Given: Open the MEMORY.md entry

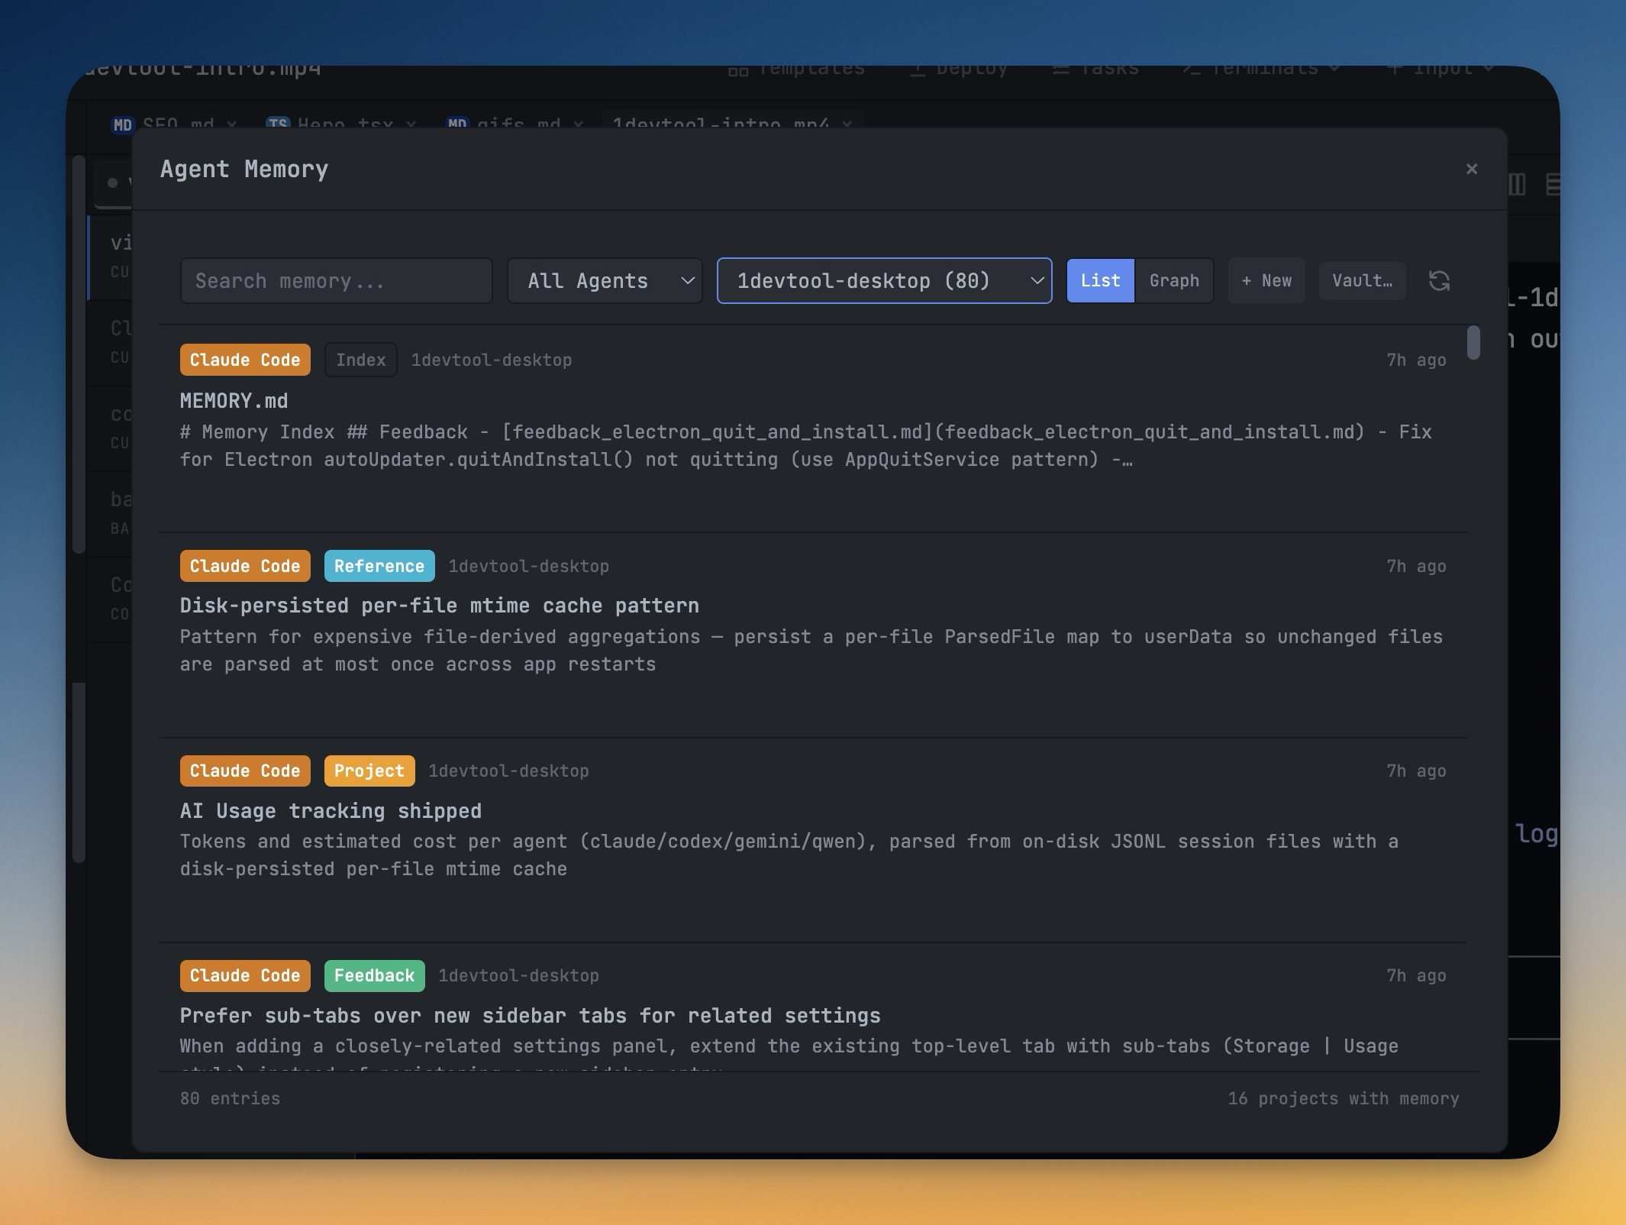Looking at the screenshot, I should point(234,401).
